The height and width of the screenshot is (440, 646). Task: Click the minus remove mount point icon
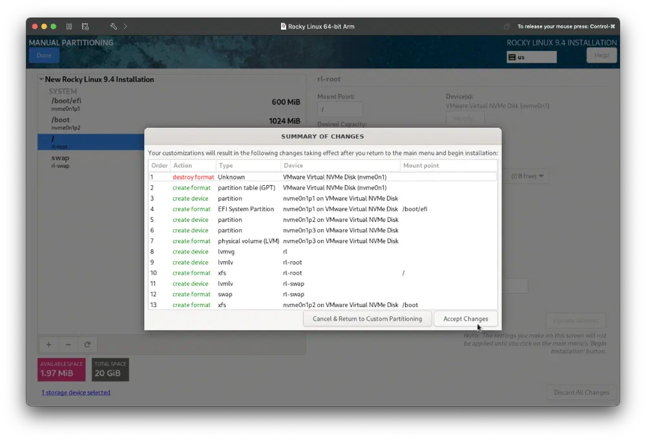coord(68,345)
